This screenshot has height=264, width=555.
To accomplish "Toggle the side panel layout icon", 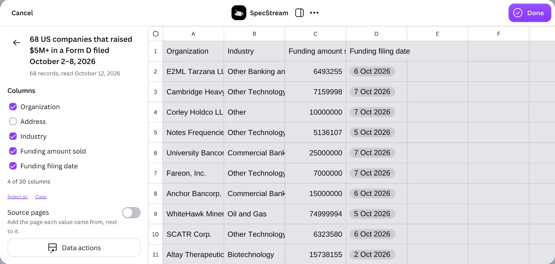I will (299, 13).
